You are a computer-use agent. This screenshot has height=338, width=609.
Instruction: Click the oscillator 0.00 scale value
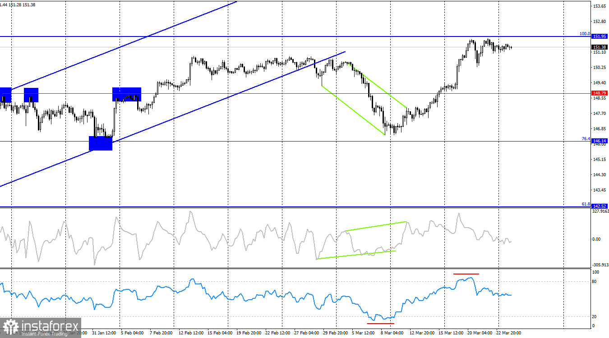coord(597,239)
